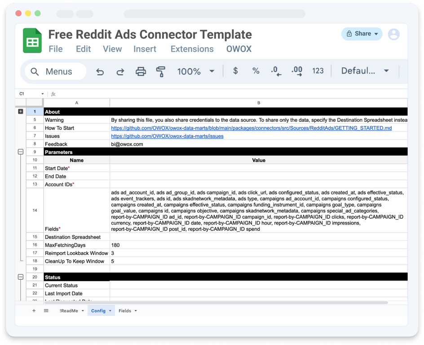Click the undo arrow icon
Image resolution: width=424 pixels, height=345 pixels.
coord(100,71)
